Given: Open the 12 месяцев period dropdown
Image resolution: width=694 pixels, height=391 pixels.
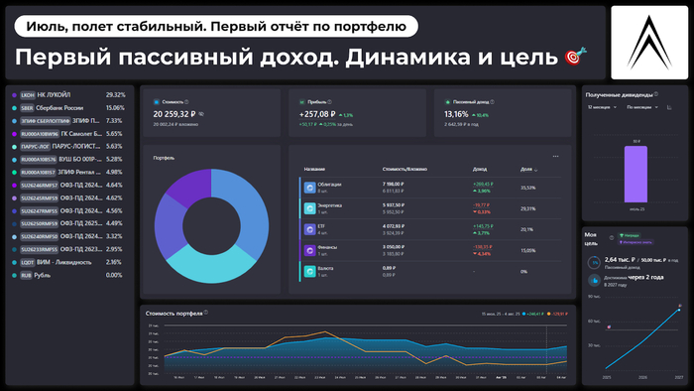Looking at the screenshot, I should coord(602,107).
